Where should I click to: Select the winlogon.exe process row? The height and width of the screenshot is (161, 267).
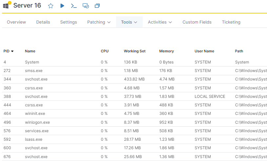coord(37,122)
